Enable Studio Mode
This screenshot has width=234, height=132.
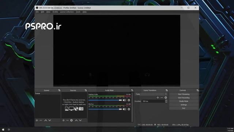point(184,101)
